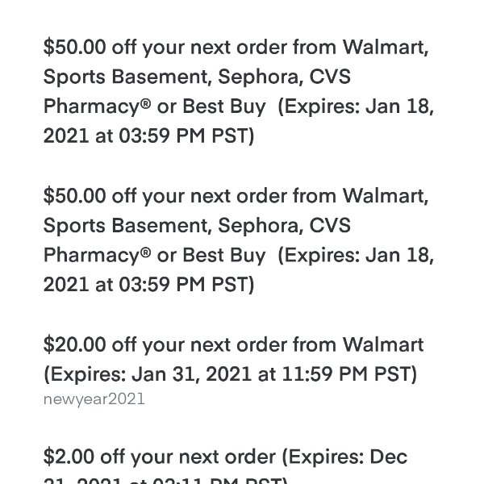Image resolution: width=484 pixels, height=484 pixels.
Task: Click the second coupon's 03:59 PM PST time
Action: (186, 285)
